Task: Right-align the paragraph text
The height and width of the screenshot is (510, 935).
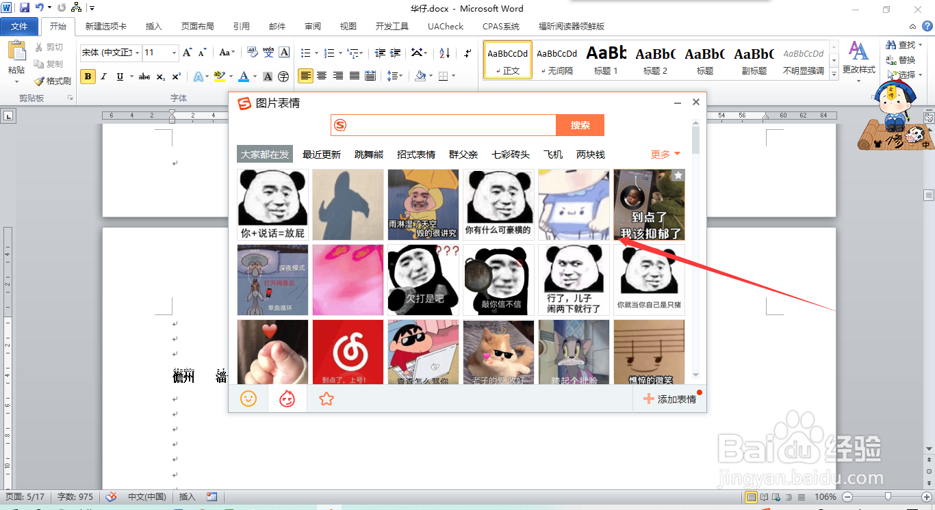Action: [x=338, y=76]
